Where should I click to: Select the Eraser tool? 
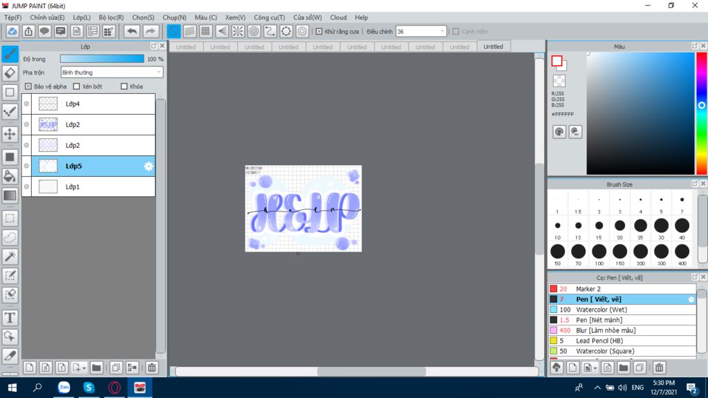10,73
